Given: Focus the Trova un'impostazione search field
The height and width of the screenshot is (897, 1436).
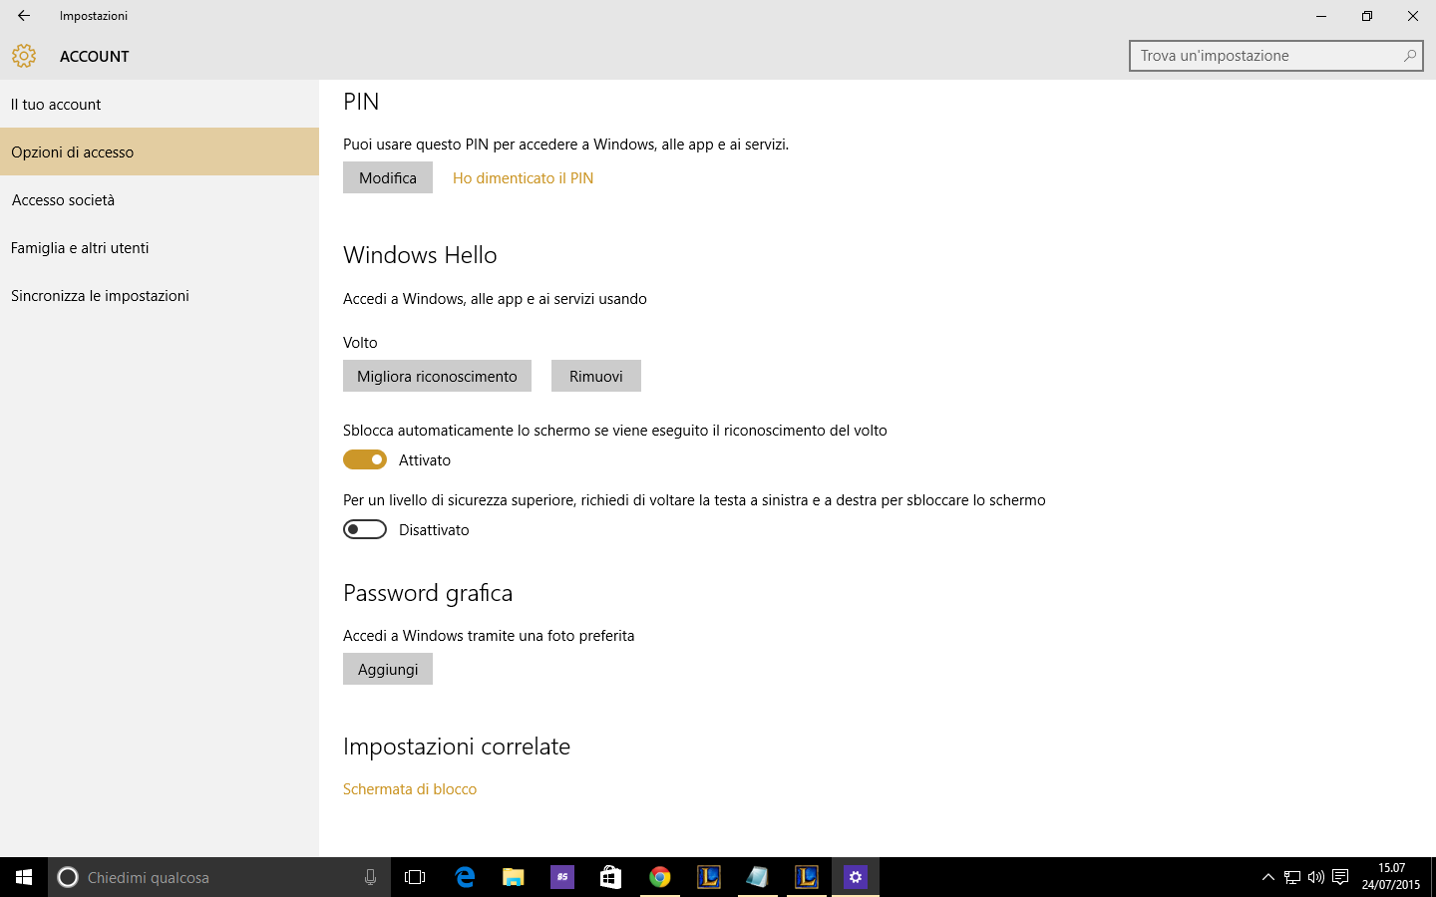Looking at the screenshot, I should (1275, 56).
